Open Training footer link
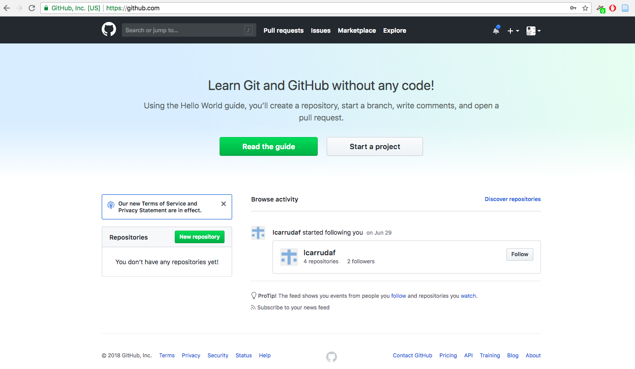 pos(490,356)
